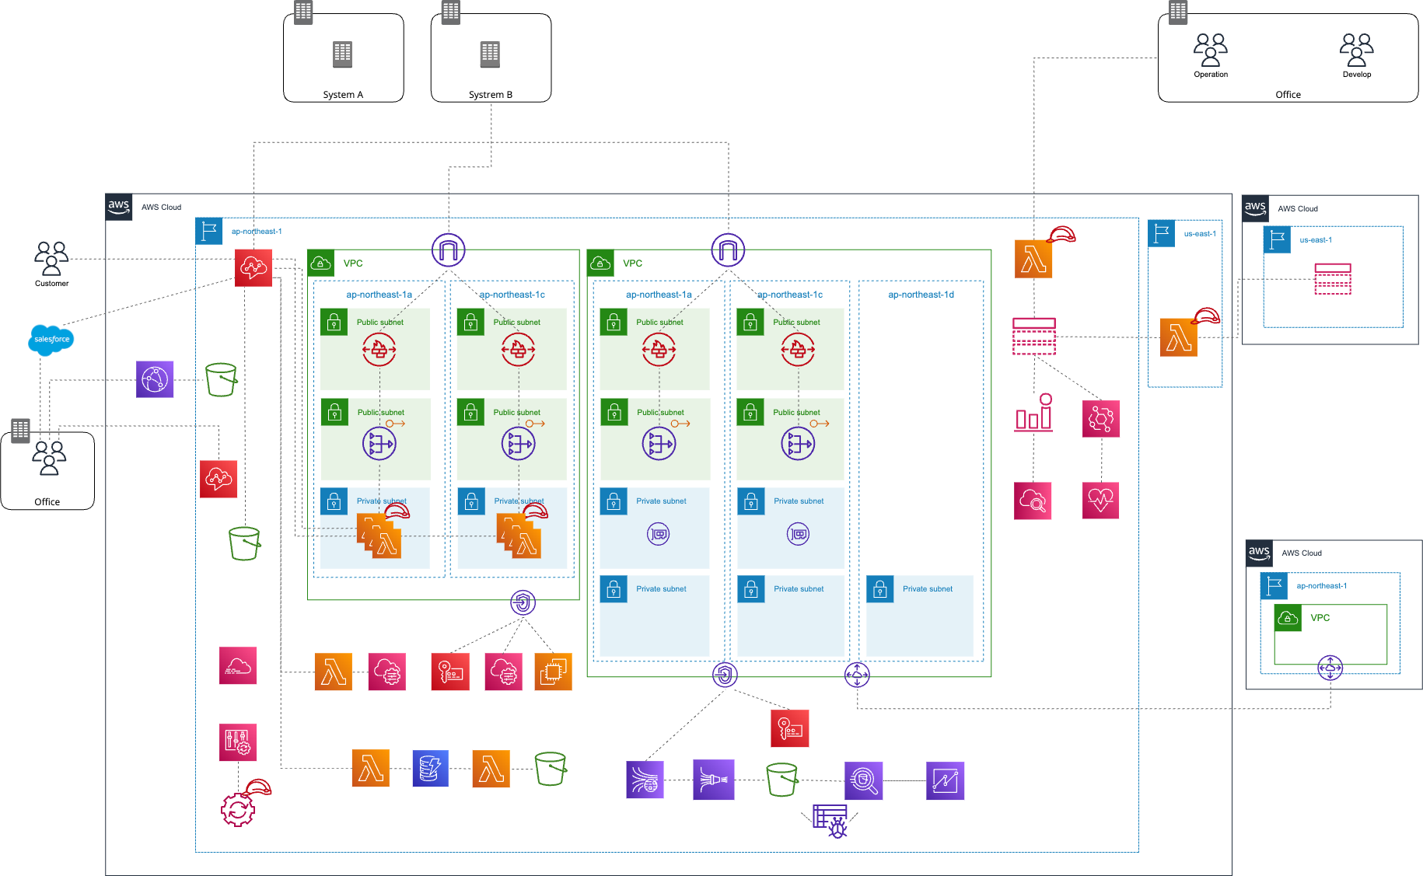The image size is (1423, 876).
Task: Select the main AWS Cloud logo badge
Action: 119,207
